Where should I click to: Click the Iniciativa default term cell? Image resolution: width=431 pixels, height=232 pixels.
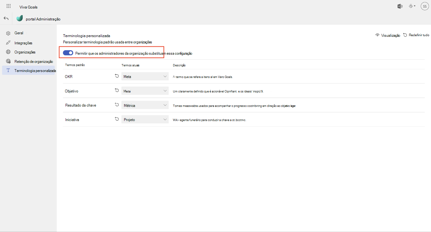(x=72, y=120)
